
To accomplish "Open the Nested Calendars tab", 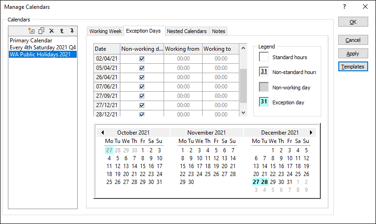I will coord(186,31).
